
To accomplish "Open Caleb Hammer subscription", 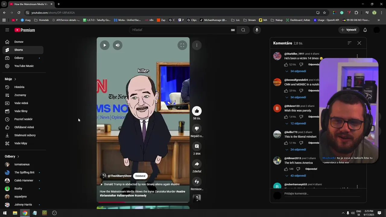I will [x=23, y=181].
